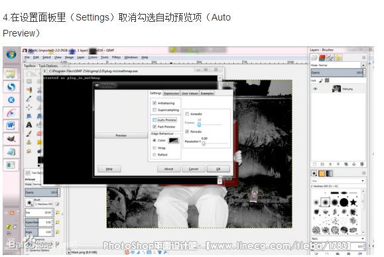Click the Help button in MathMap
384x257 pixels.
(x=109, y=169)
